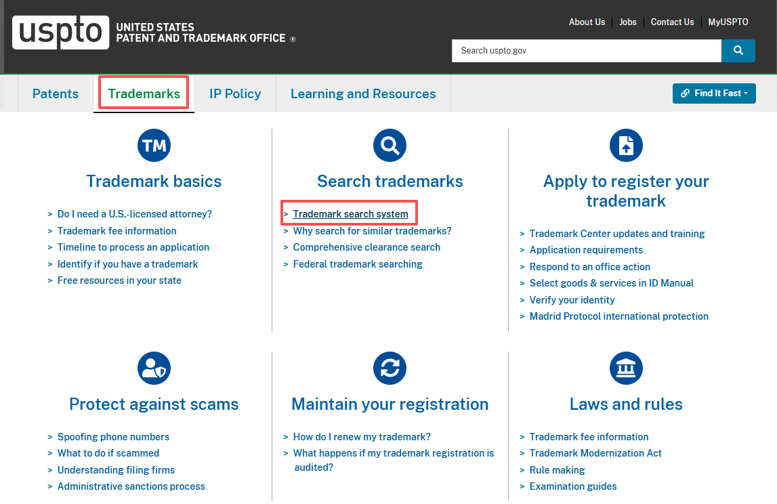Click the Laws and rules building icon
Screen dimensions: 777x504
point(626,369)
